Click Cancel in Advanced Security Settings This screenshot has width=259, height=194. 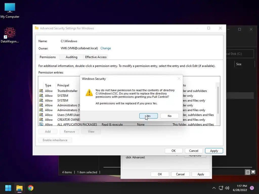coord(193,151)
